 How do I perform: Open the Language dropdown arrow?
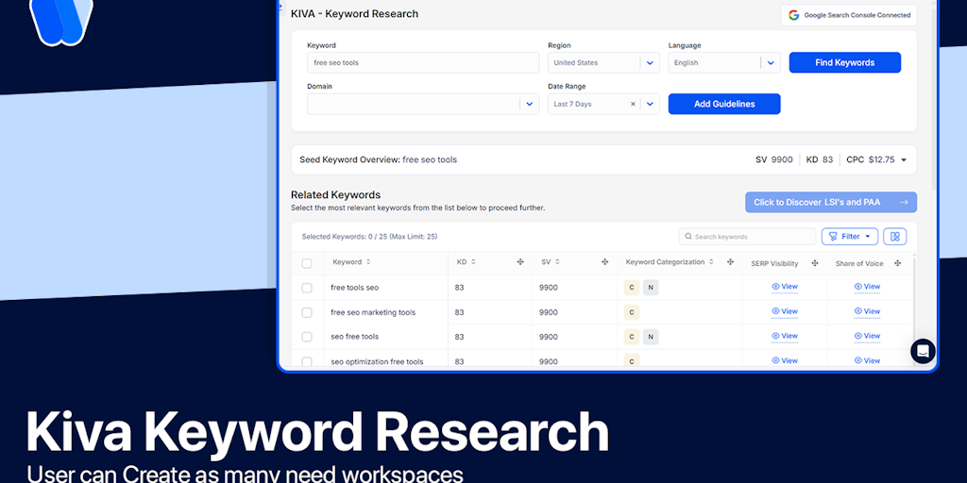pos(771,62)
